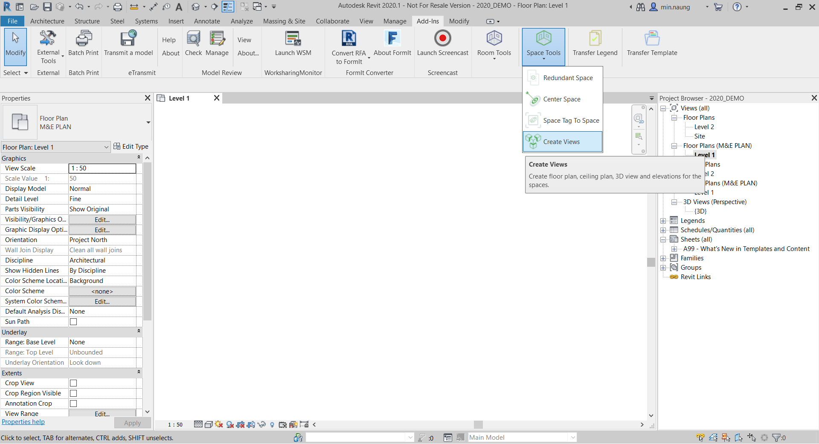
Task: Toggle the Crop View checkbox
Action: coord(73,383)
